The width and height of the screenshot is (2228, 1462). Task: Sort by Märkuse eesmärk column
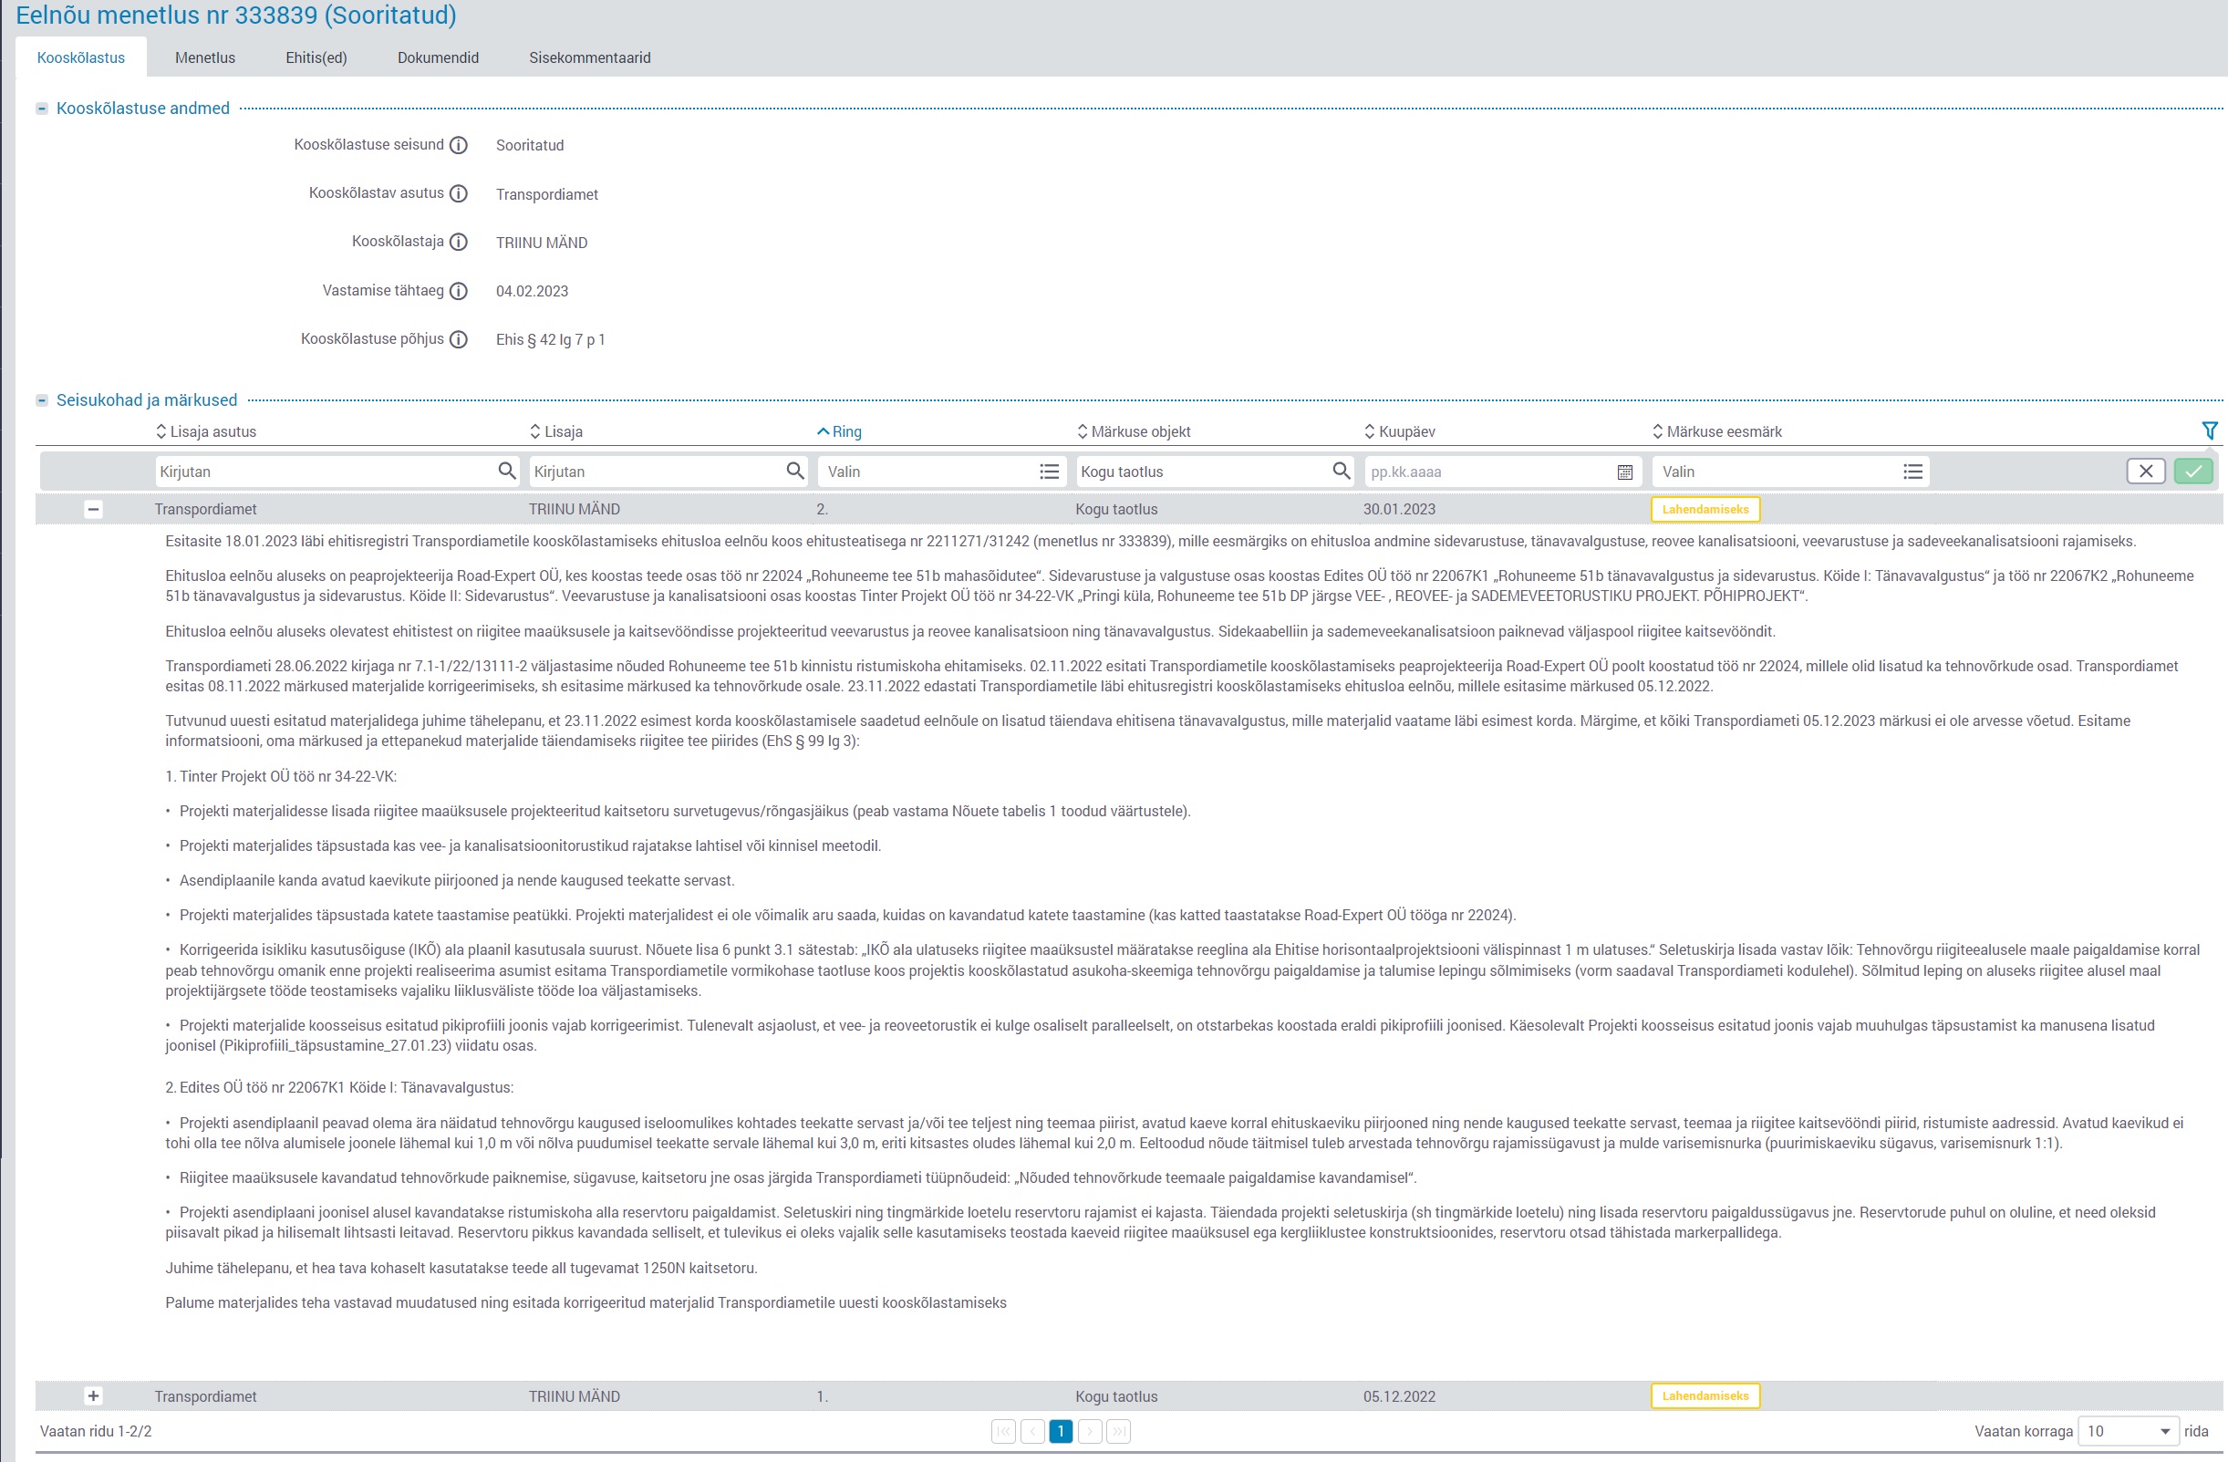(x=1717, y=431)
